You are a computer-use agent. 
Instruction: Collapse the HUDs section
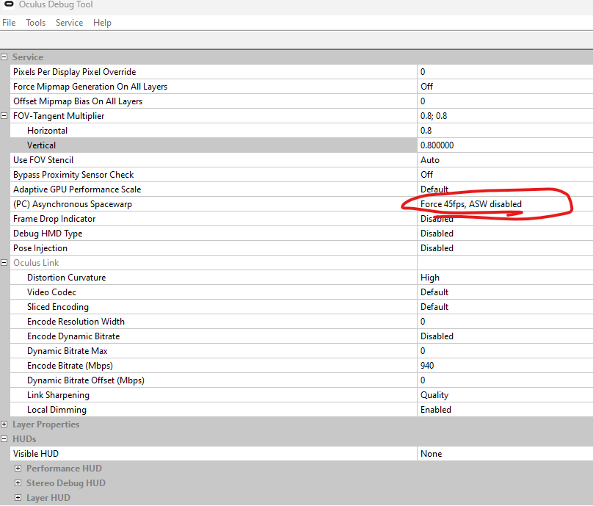click(x=4, y=439)
